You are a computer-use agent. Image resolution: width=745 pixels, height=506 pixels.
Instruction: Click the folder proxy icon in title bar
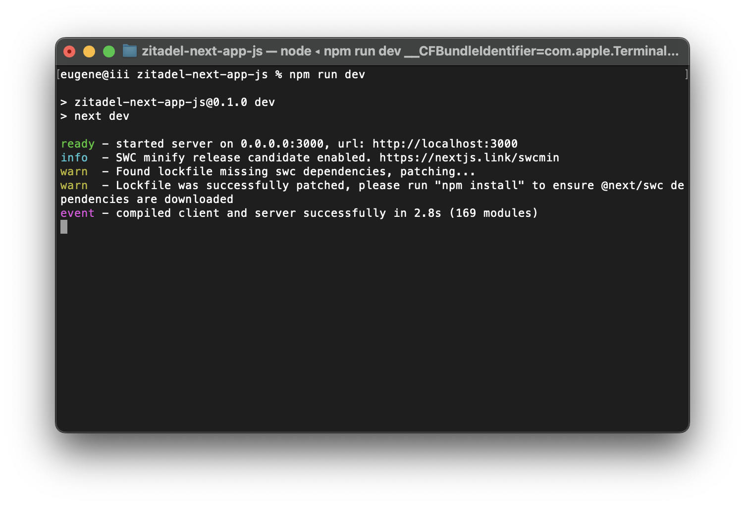pos(130,51)
